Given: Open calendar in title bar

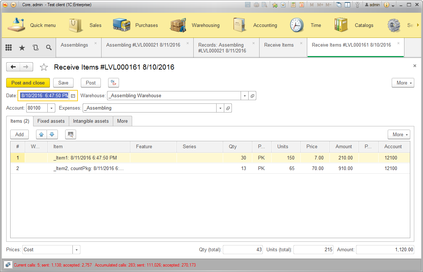Looking at the screenshot, I should click(x=302, y=5).
